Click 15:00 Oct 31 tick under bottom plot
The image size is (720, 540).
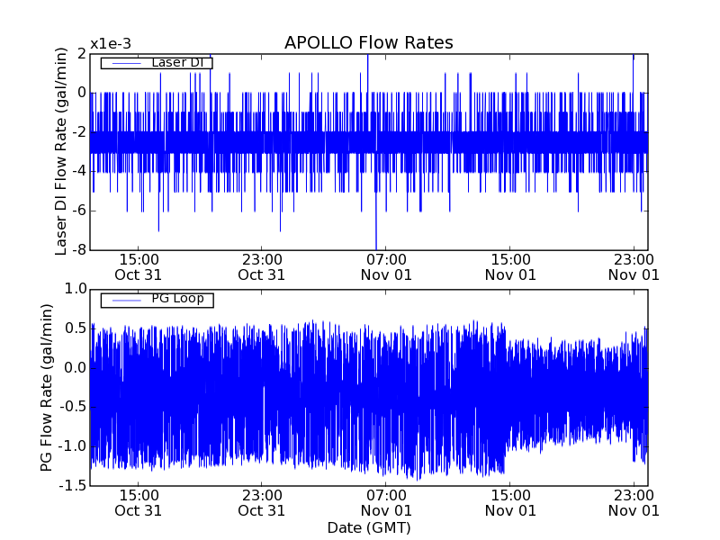click(x=139, y=502)
